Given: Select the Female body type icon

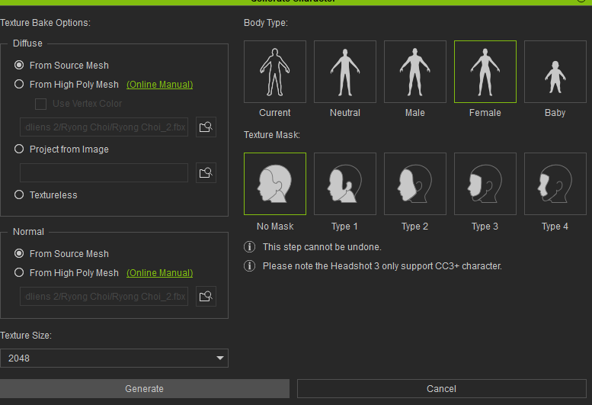Looking at the screenshot, I should 485,72.
